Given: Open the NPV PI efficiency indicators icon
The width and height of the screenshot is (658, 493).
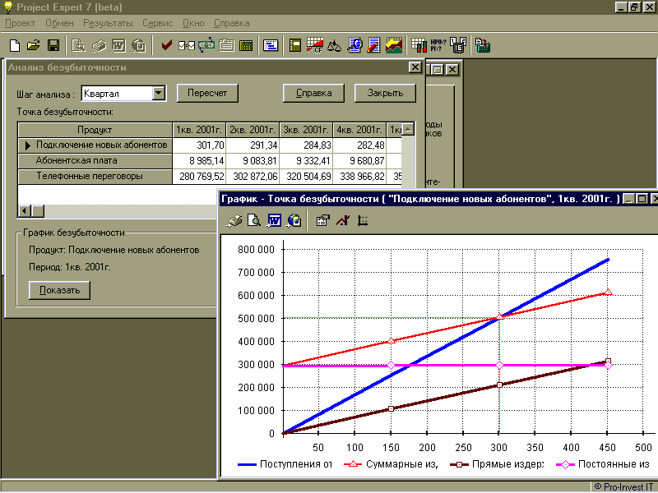Looking at the screenshot, I should tap(438, 45).
